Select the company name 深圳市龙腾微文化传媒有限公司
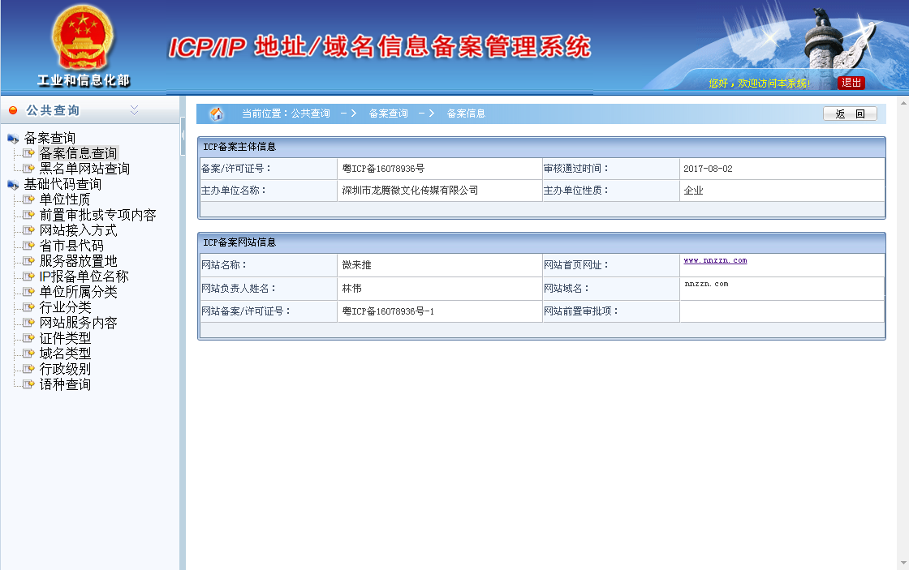Viewport: 909px width, 570px height. pos(410,191)
